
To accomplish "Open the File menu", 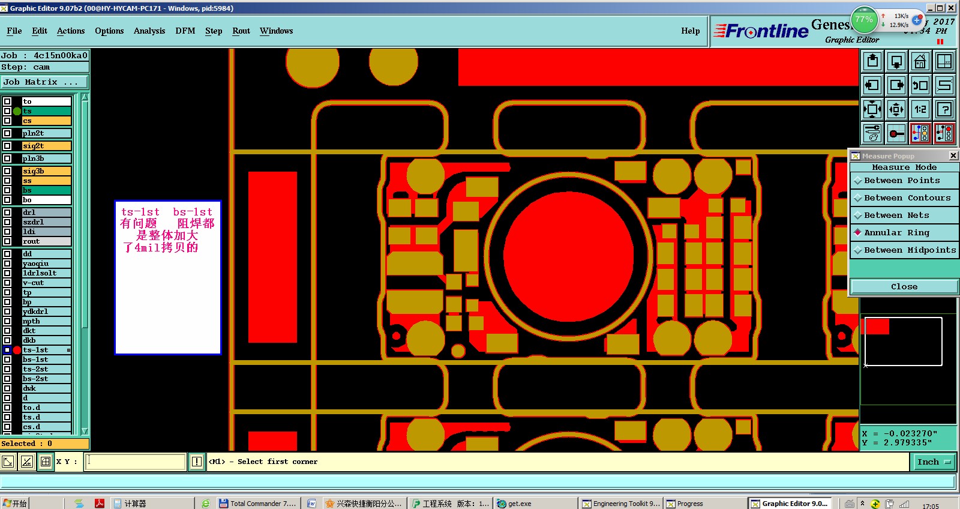I will point(14,31).
